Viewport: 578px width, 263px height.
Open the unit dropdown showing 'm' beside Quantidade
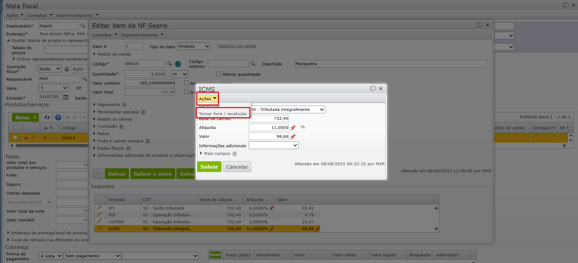179,74
